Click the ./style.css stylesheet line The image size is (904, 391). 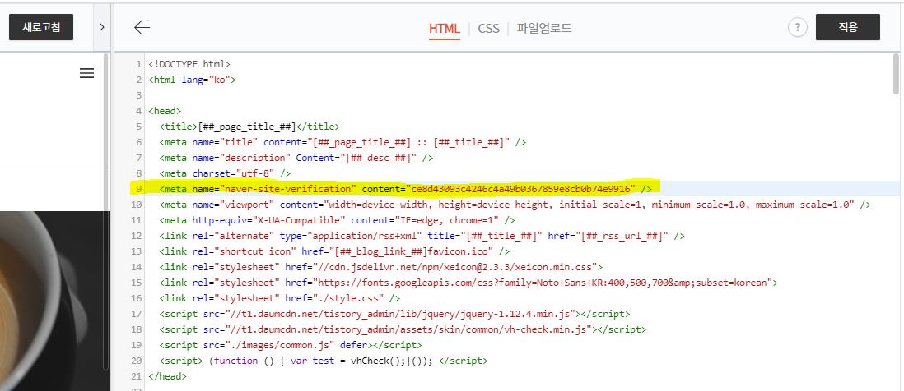click(280, 298)
